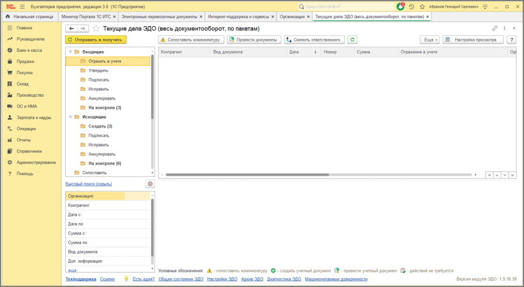Image resolution: width=524 pixels, height=287 pixels.
Task: Open Общее состояние ЭДО link
Action: point(181,279)
